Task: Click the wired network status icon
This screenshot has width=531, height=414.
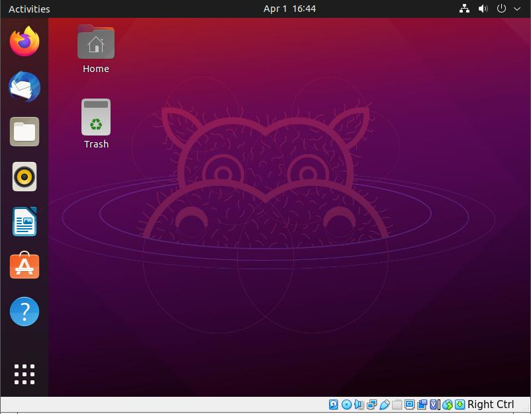Action: coord(464,9)
